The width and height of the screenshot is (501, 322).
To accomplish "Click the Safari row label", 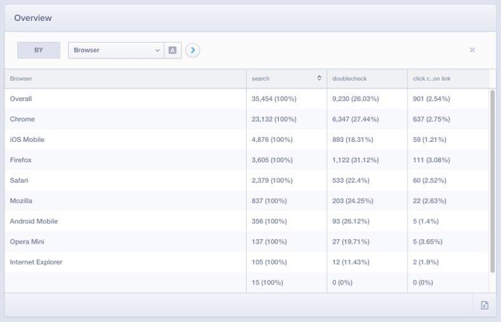I will [20, 181].
